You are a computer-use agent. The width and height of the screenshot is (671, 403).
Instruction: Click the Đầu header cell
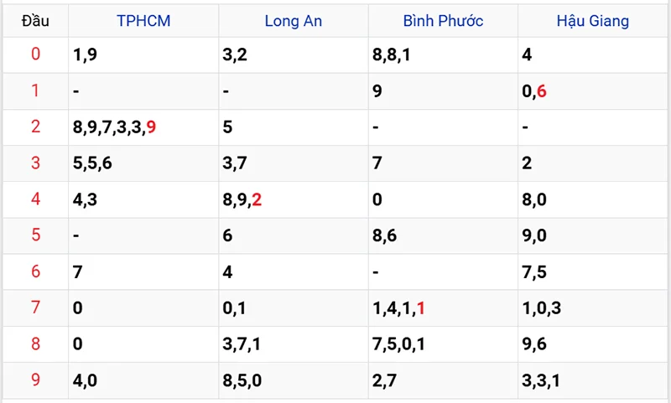tap(35, 21)
